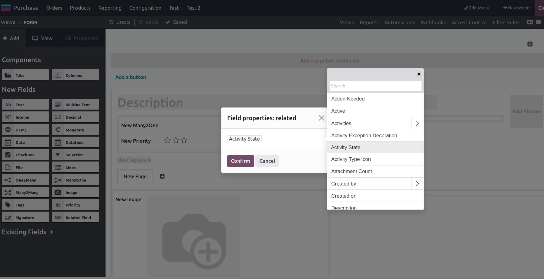Open the Activity State field selector

click(x=244, y=139)
